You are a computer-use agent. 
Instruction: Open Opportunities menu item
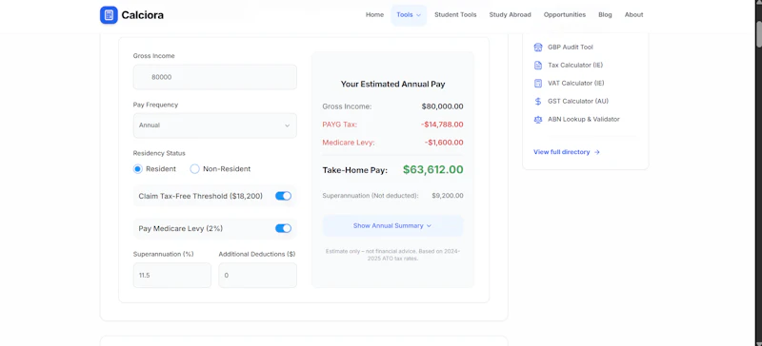click(x=565, y=15)
